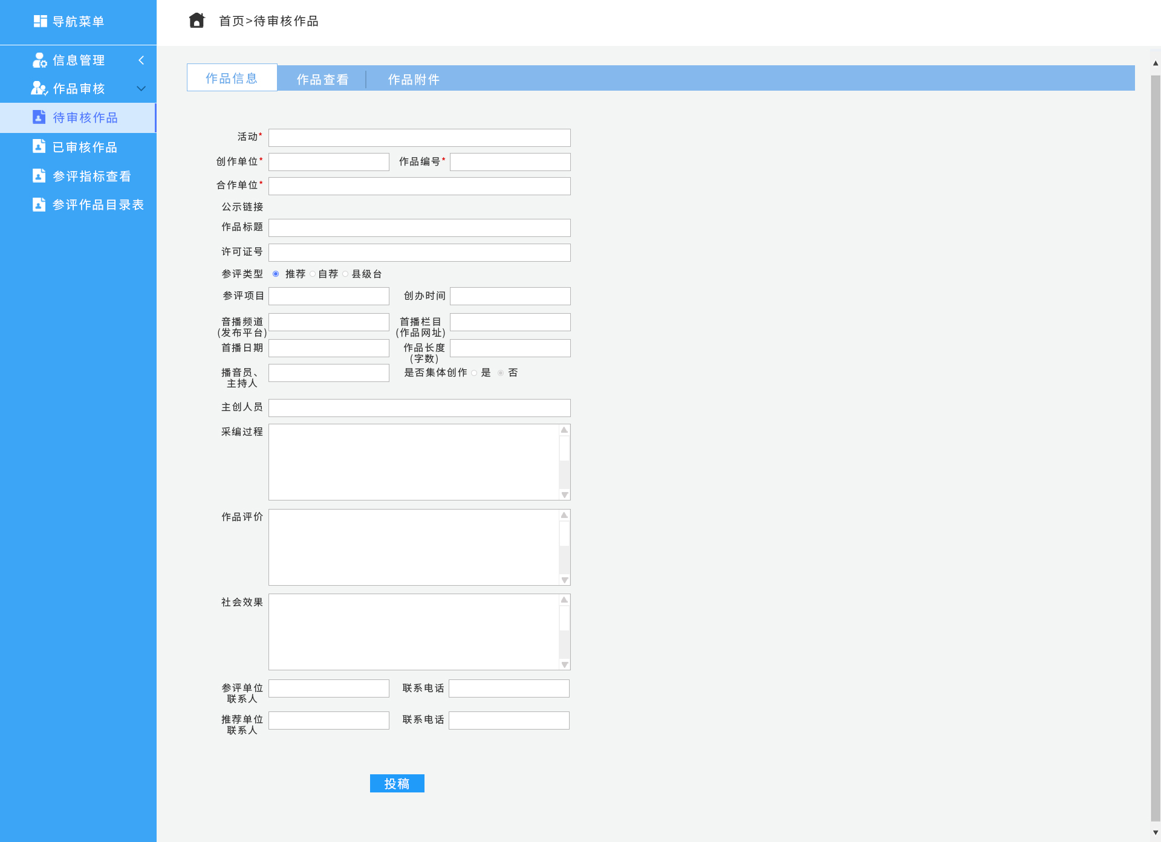Expand the 信息管理 menu chevron
Screen dimensions: 1161x842
[141, 60]
